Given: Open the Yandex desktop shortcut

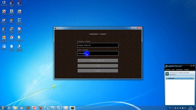Looking at the screenshot, I should point(12,38).
